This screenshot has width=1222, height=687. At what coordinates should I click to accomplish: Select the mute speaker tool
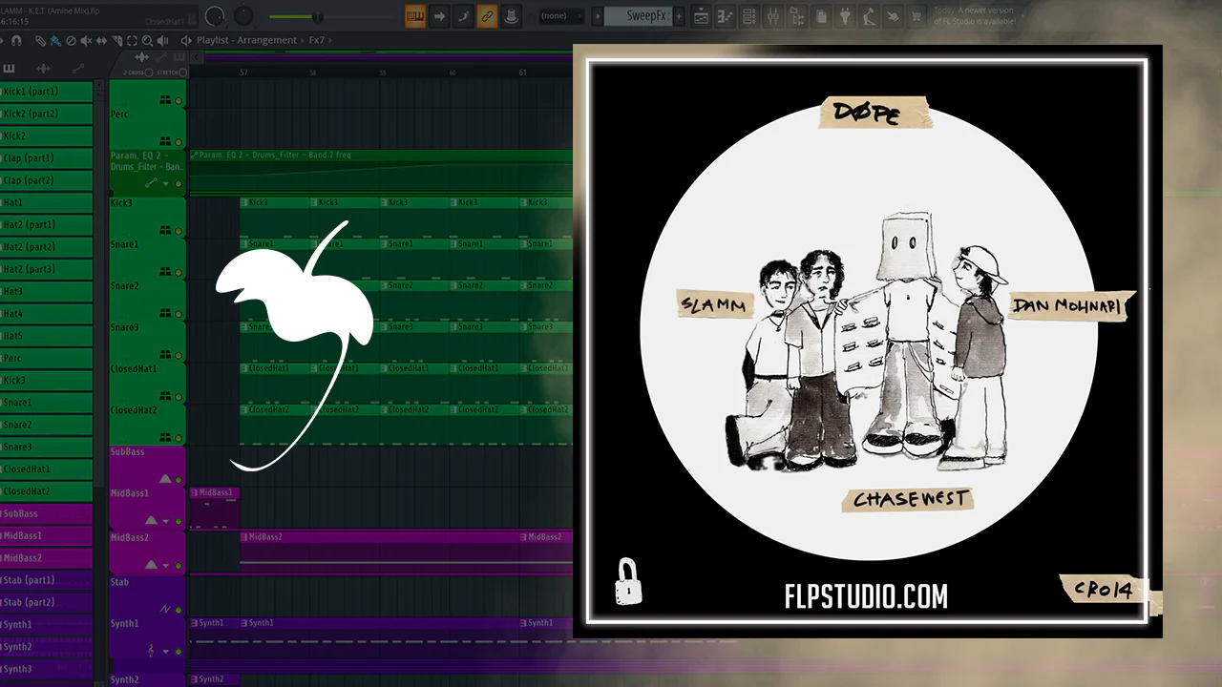(x=86, y=41)
